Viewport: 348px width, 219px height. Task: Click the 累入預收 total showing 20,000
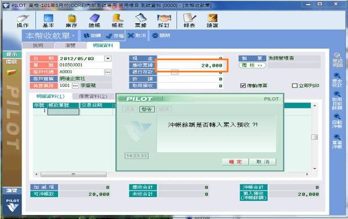(x=295, y=194)
